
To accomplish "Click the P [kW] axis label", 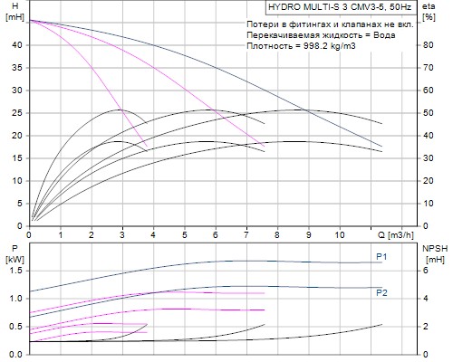I will coord(14,253).
